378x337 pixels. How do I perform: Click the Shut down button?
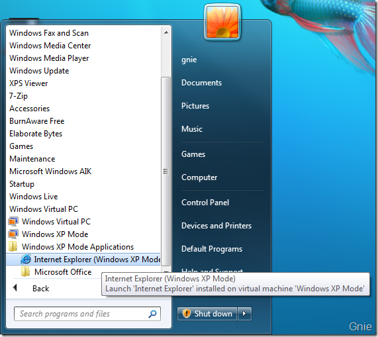tap(207, 314)
